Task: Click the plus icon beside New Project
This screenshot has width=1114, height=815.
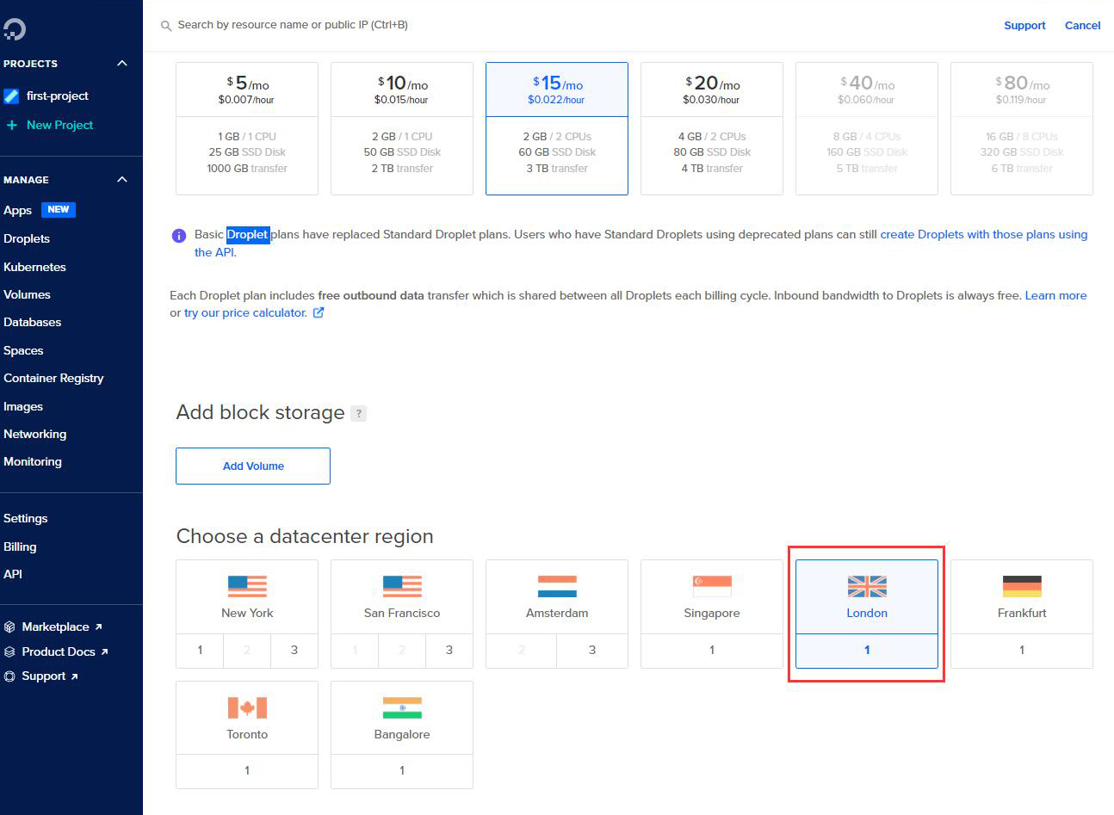Action: click(x=12, y=126)
